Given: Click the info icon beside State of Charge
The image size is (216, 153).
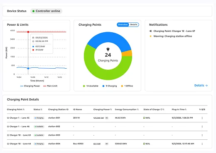Looking at the screenshot, I should click(x=161, y=110).
